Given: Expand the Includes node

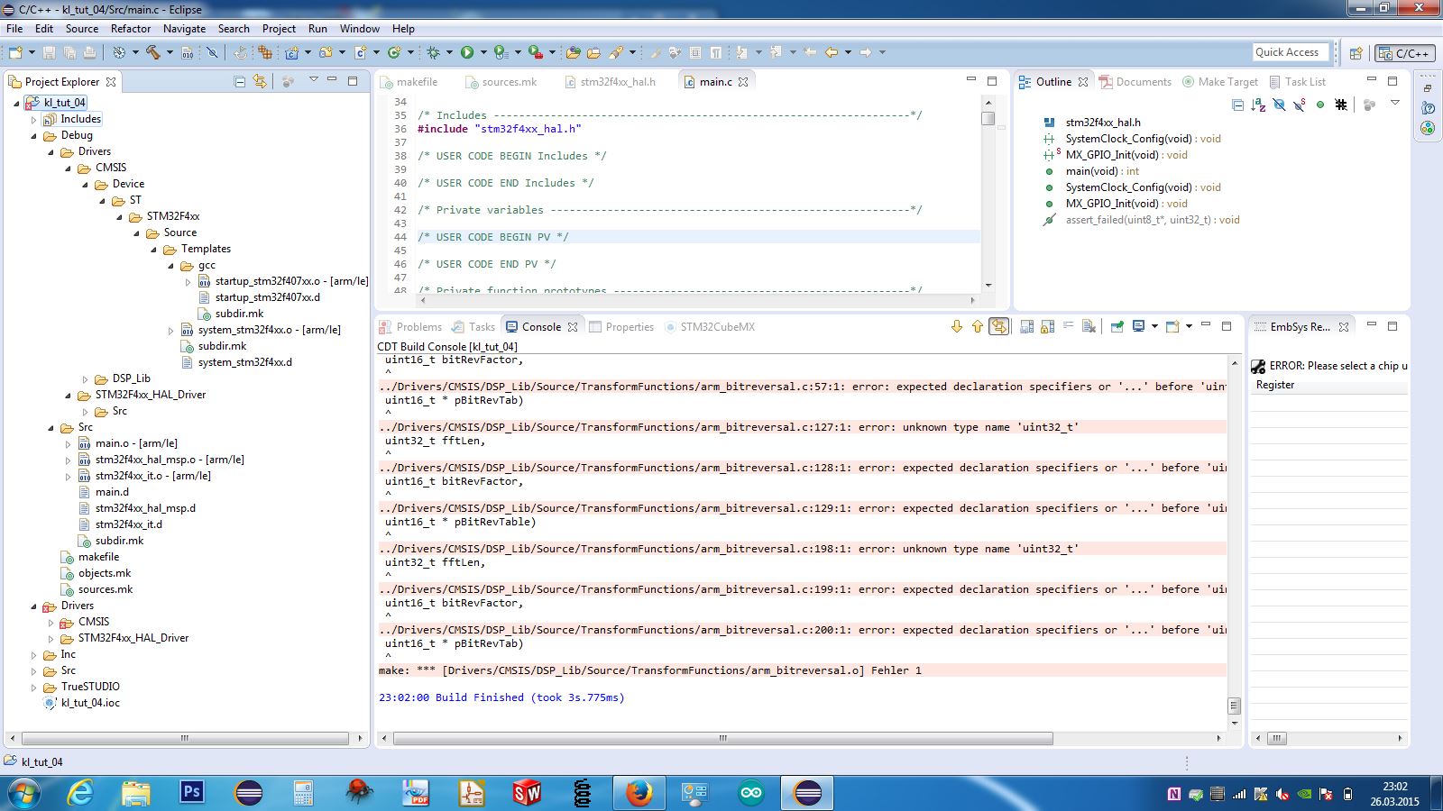Looking at the screenshot, I should click(34, 119).
